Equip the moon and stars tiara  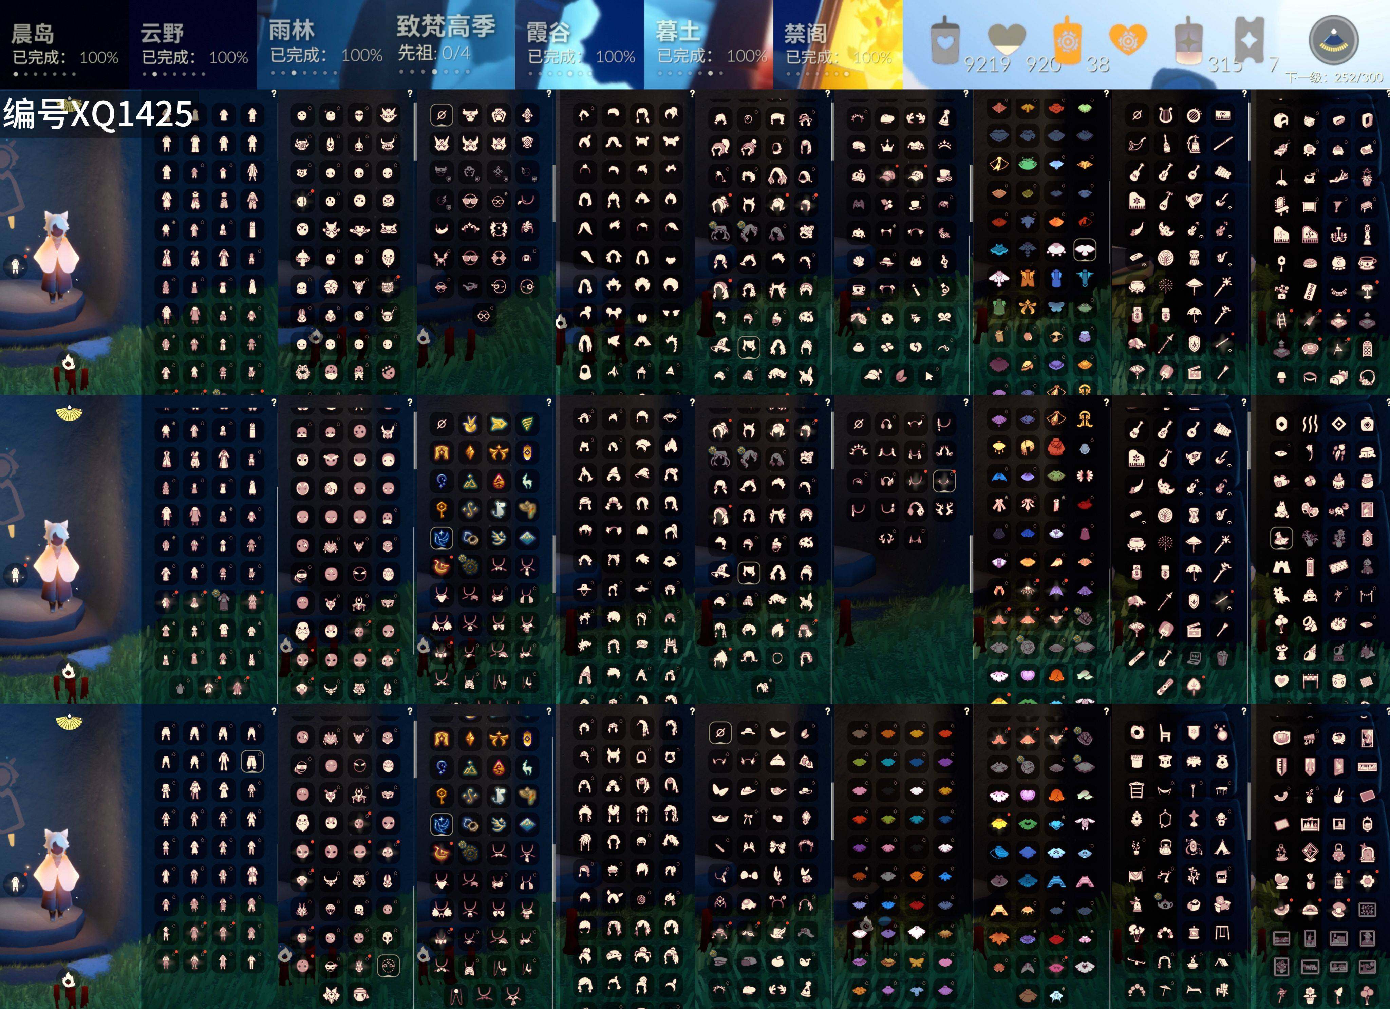point(859,451)
